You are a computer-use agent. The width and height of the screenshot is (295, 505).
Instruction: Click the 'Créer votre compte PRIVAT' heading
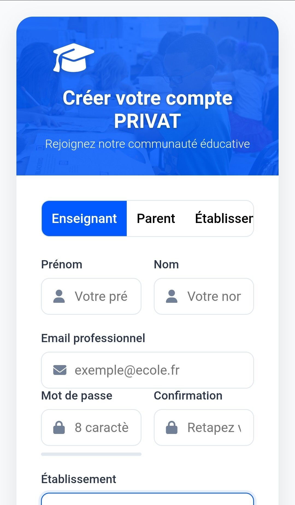pyautogui.click(x=147, y=109)
